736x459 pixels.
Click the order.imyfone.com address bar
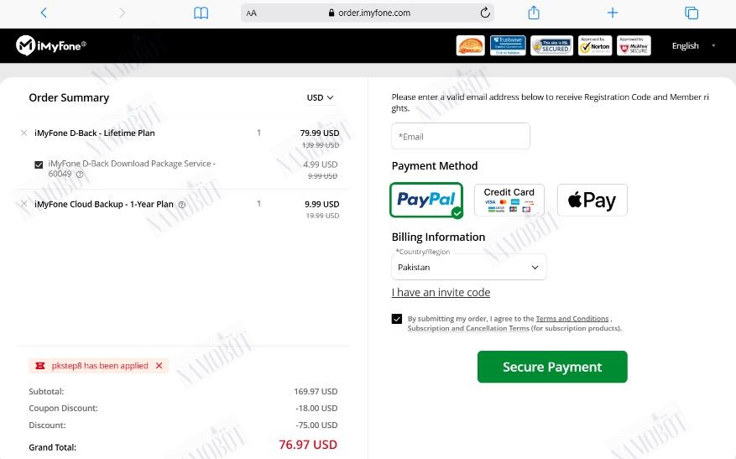click(368, 13)
